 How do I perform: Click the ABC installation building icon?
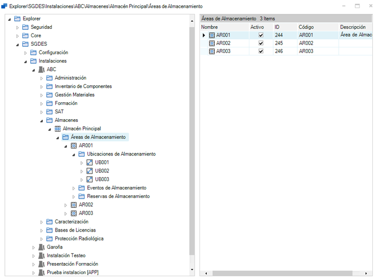pos(41,70)
